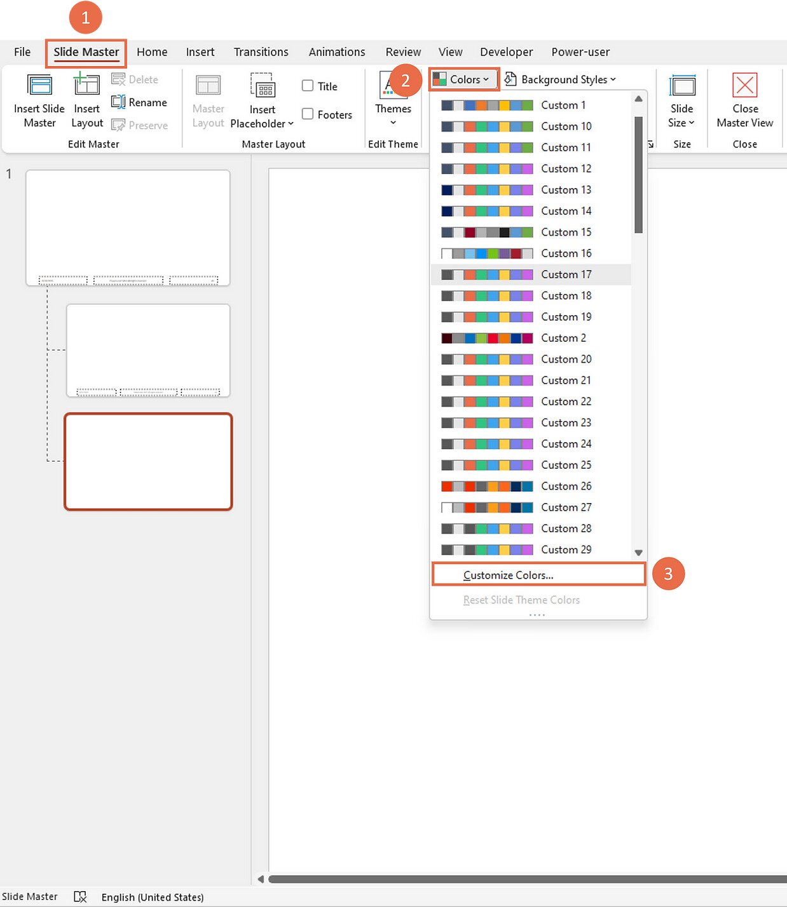Image resolution: width=787 pixels, height=907 pixels.
Task: Click the accessibility check icon in status bar
Action: pos(80,897)
